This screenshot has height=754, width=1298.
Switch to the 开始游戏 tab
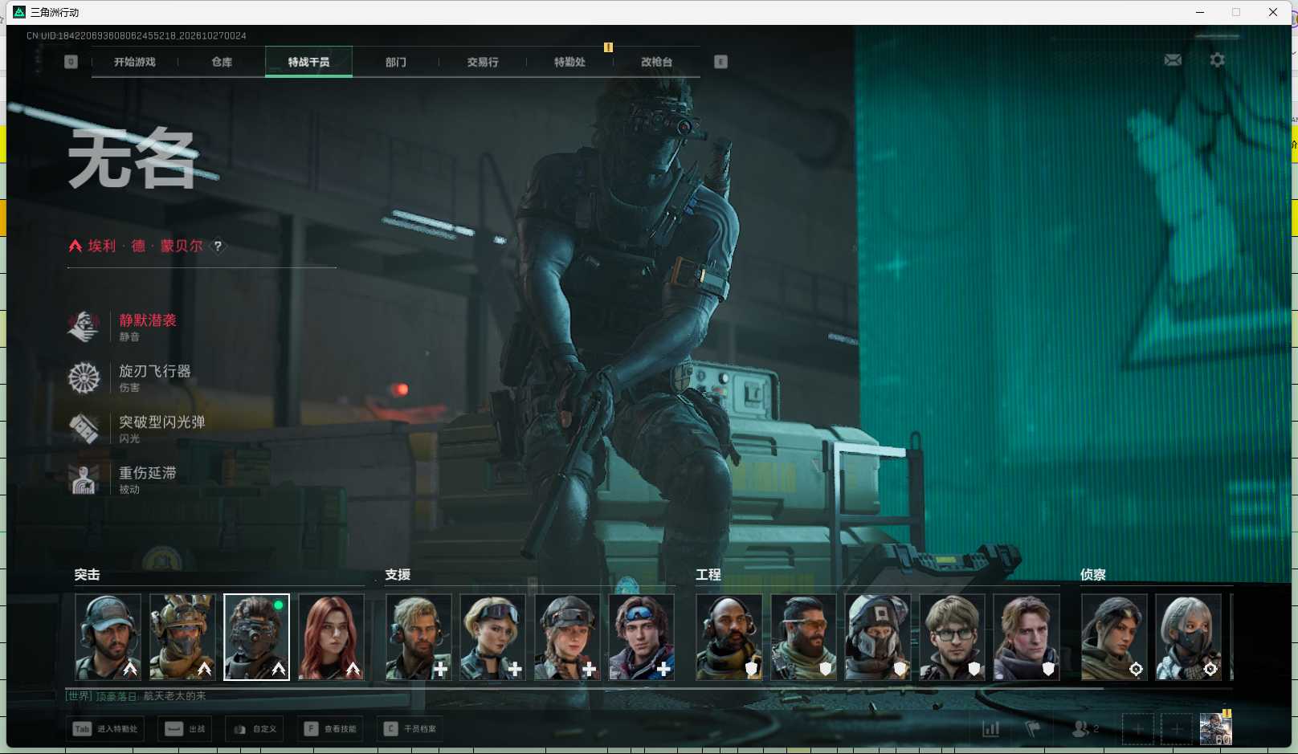[135, 62]
